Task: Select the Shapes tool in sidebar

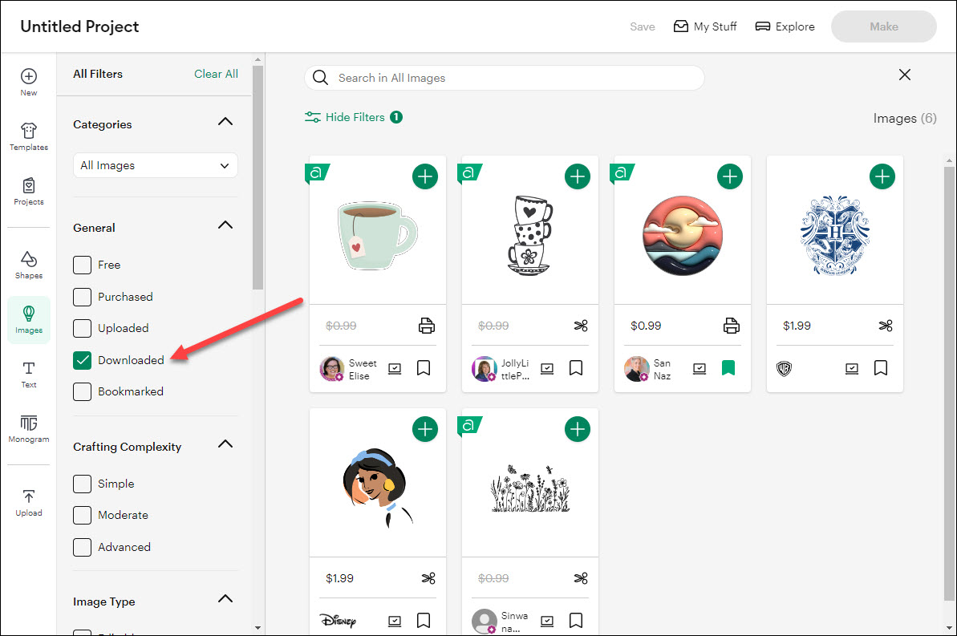Action: 29,265
